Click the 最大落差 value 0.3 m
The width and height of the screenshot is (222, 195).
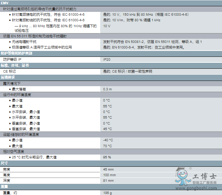click(108, 89)
